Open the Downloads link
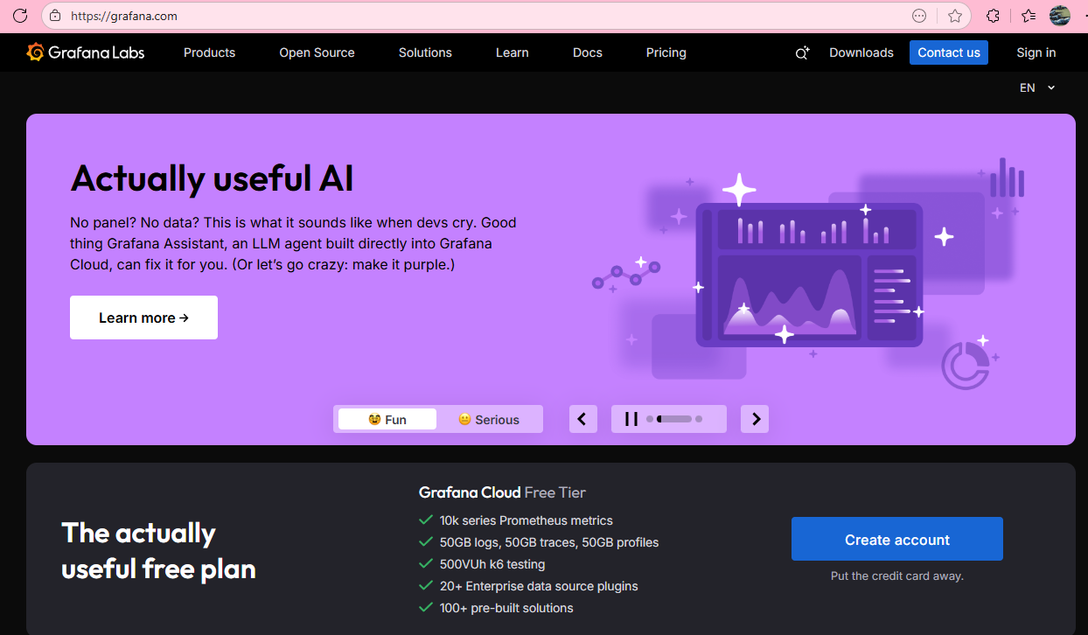The image size is (1088, 635). 861,52
